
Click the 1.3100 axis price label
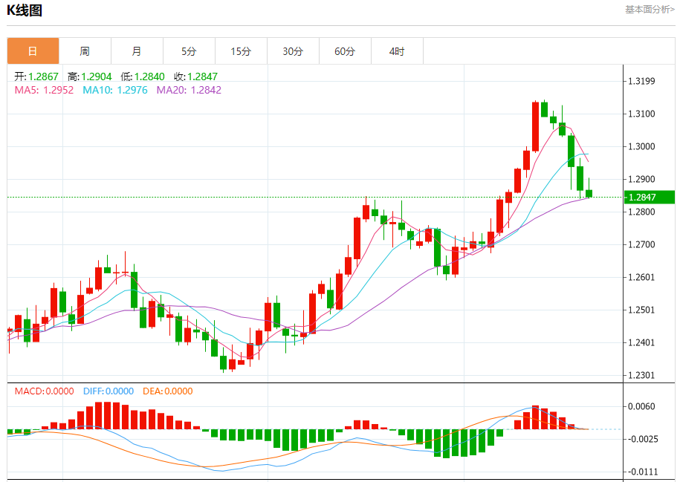coord(642,114)
